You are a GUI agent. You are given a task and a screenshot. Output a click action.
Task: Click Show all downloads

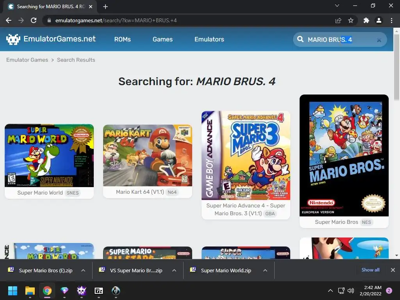[x=370, y=270]
